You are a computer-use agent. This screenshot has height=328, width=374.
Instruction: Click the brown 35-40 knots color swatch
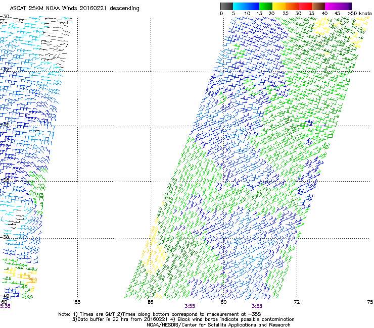pos(318,6)
